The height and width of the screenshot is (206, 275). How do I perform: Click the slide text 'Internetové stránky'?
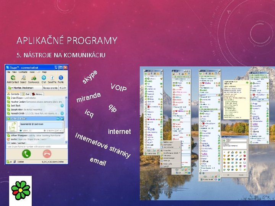tap(103, 145)
